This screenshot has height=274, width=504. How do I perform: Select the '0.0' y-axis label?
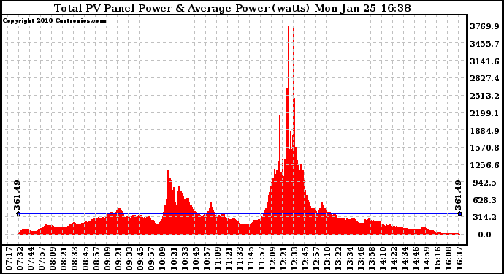(x=485, y=235)
